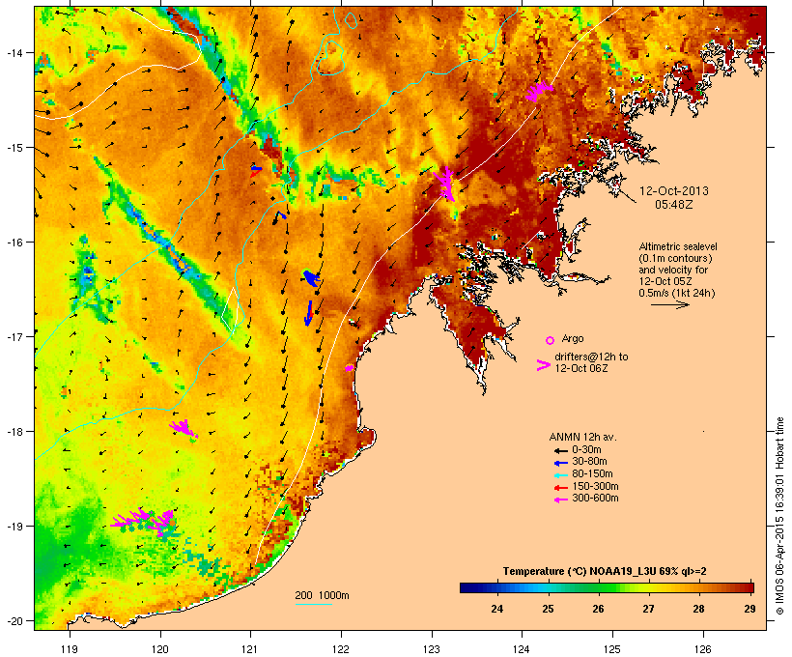Click the 30-80m depth label
This screenshot has width=792, height=657.
(x=589, y=462)
